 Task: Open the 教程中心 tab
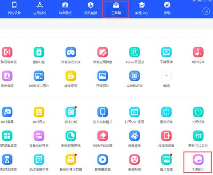142,8
